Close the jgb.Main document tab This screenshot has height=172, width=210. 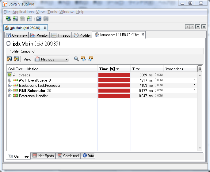(x=45, y=27)
